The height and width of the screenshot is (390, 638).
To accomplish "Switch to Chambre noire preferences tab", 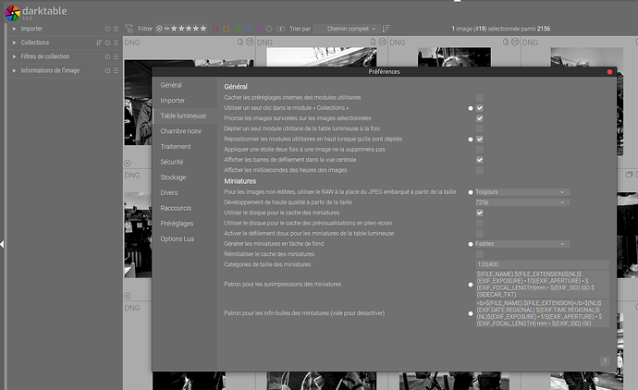I will pos(180,131).
